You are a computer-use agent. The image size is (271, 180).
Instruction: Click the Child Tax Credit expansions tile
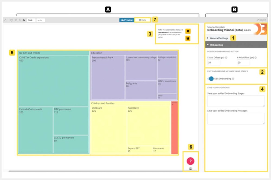pyautogui.click(x=53, y=81)
